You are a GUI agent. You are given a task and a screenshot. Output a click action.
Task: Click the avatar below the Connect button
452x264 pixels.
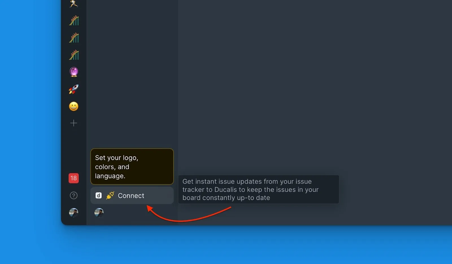(99, 212)
